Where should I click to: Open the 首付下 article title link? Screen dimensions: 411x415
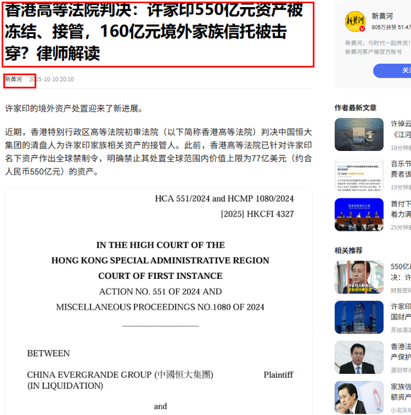coord(401,209)
